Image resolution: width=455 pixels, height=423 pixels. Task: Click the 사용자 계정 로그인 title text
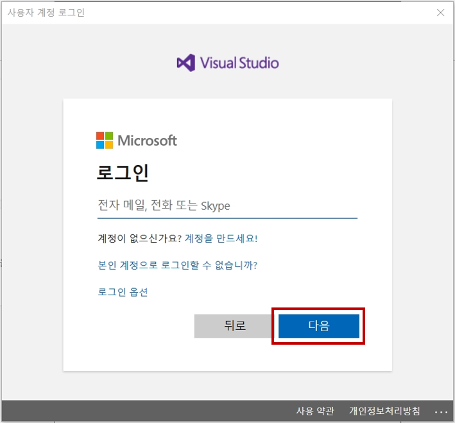(x=46, y=12)
